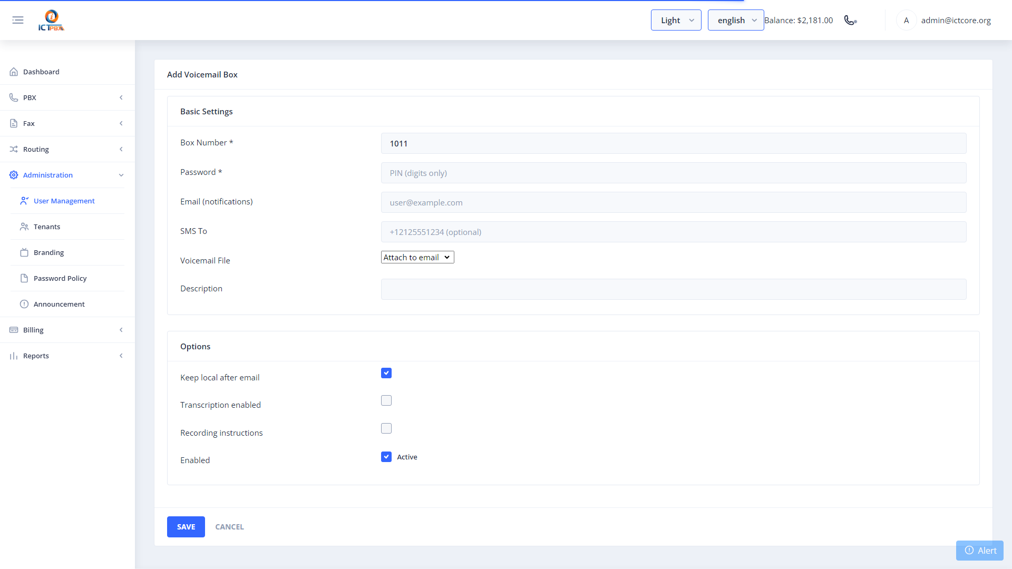Click the User Management person icon
The image size is (1012, 569).
coord(24,201)
